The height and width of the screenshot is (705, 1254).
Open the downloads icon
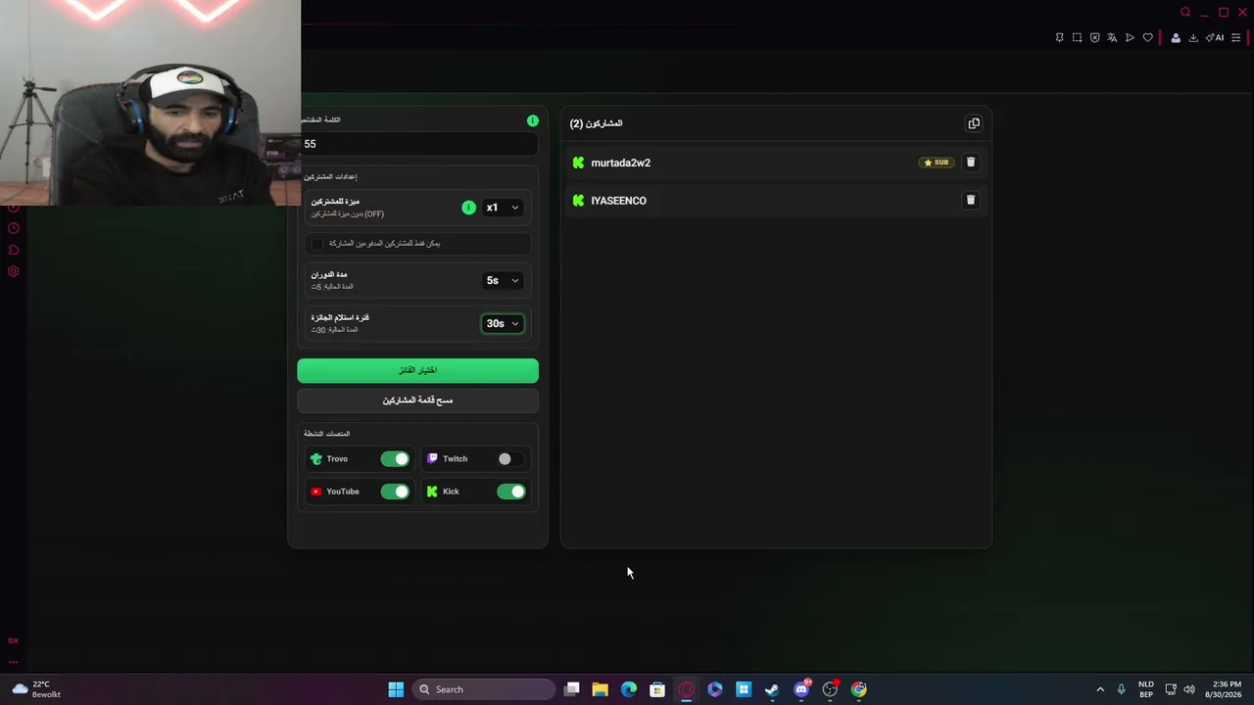(x=1193, y=37)
